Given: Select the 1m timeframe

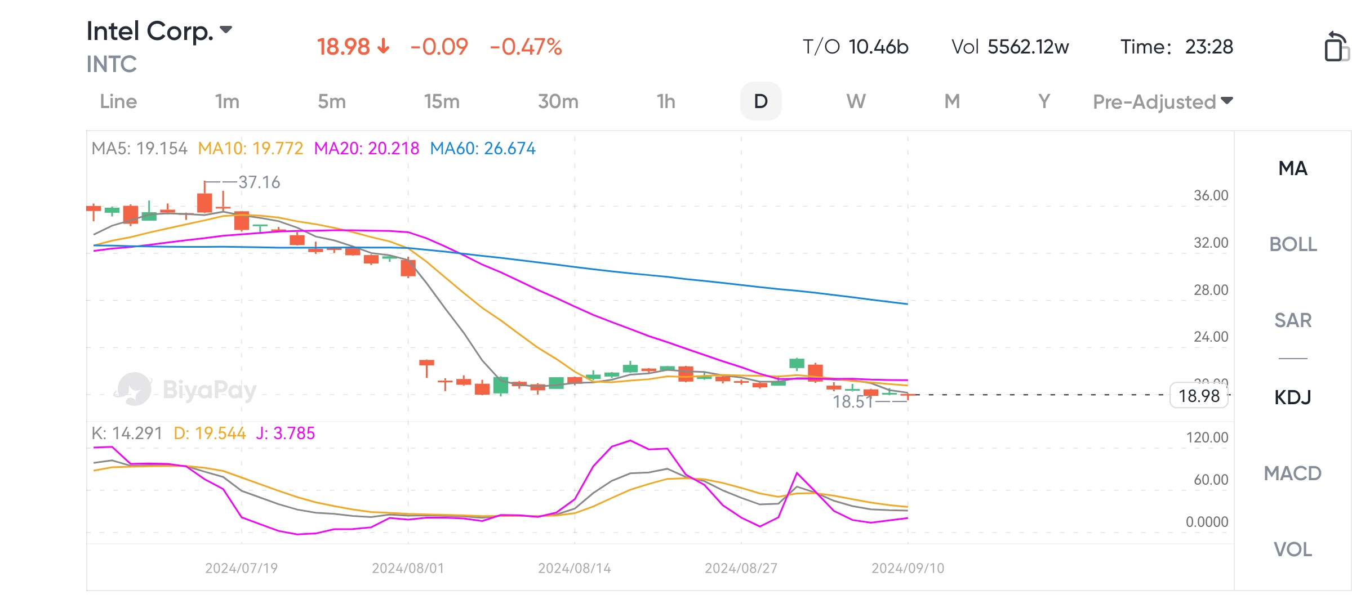Looking at the screenshot, I should [x=227, y=101].
